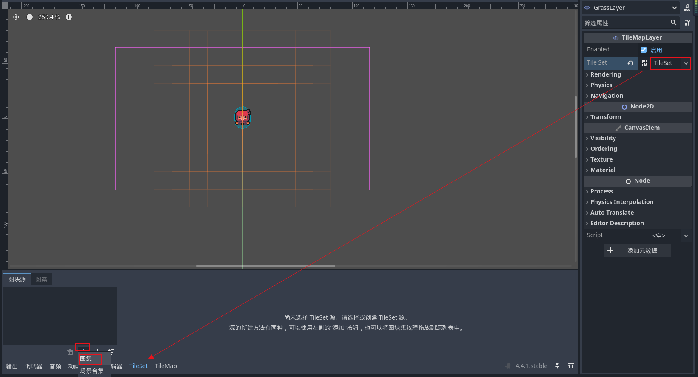Click the 4.4.1.stable version label
Viewport: 698px width, 377px height.
point(531,366)
